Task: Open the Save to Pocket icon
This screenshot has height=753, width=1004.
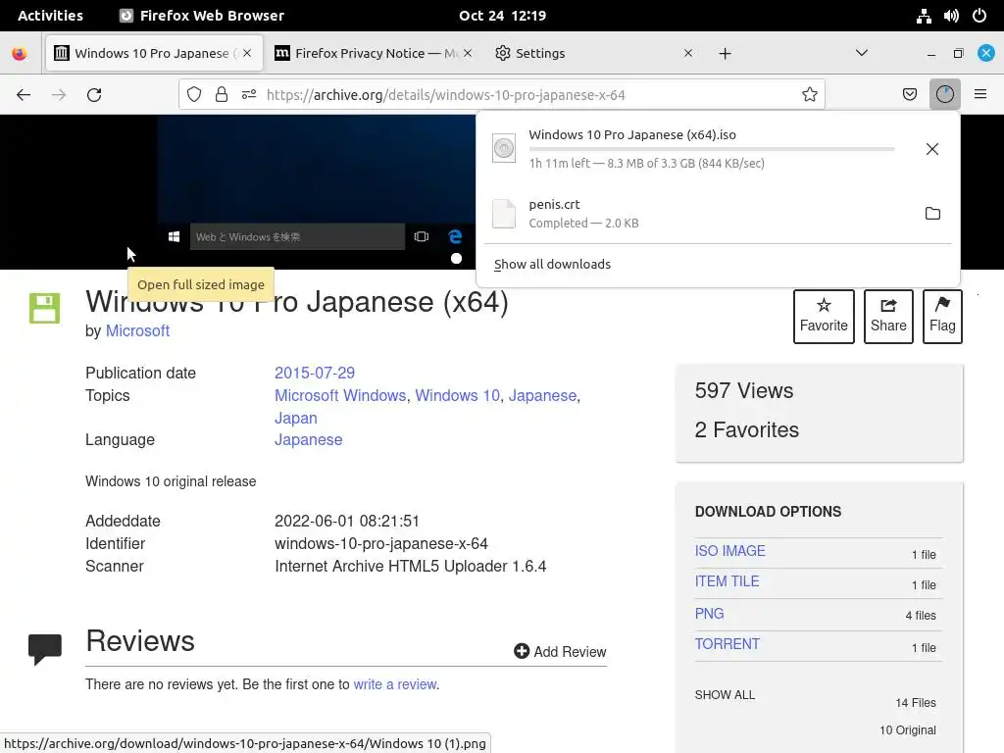Action: (x=910, y=95)
